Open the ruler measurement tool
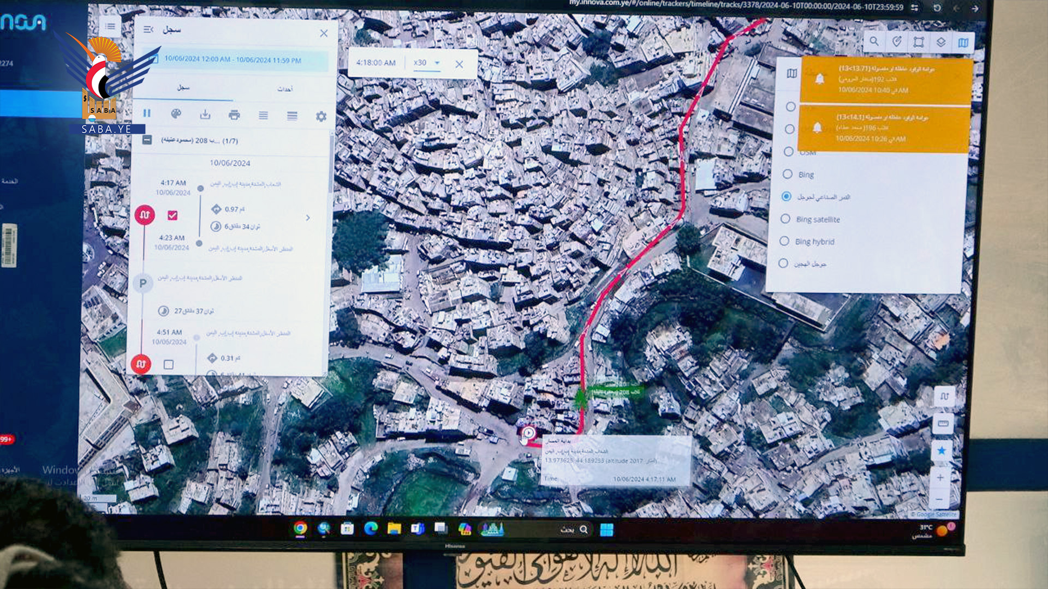Image resolution: width=1048 pixels, height=589 pixels. [x=943, y=424]
